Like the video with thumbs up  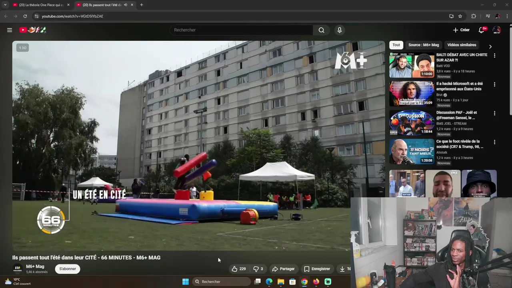239,269
